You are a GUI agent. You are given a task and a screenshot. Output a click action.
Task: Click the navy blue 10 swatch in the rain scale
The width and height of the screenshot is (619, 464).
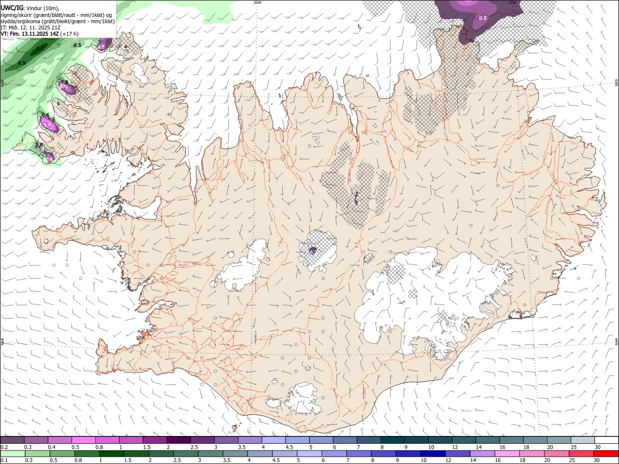(x=432, y=454)
